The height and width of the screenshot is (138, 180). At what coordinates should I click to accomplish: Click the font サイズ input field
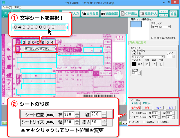[170, 56]
